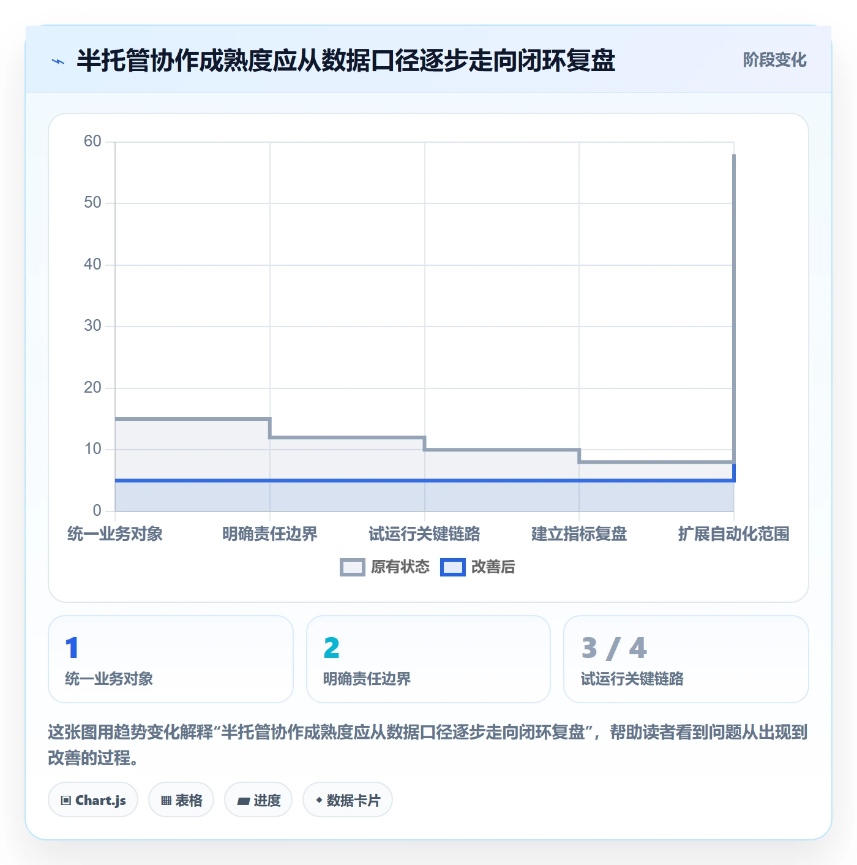
Task: Select the card numbered 1
Action: [171, 659]
